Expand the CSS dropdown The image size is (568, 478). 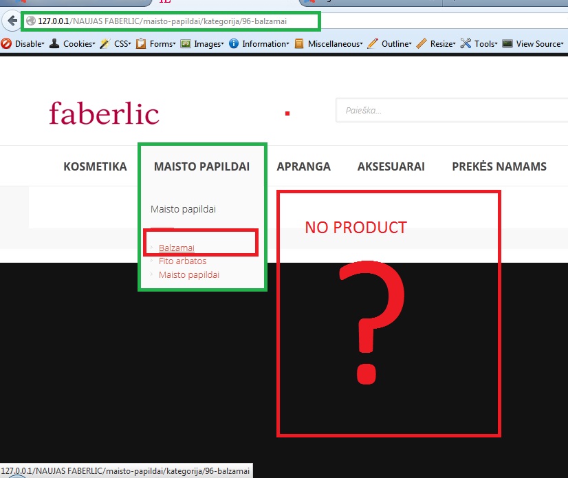tap(123, 44)
